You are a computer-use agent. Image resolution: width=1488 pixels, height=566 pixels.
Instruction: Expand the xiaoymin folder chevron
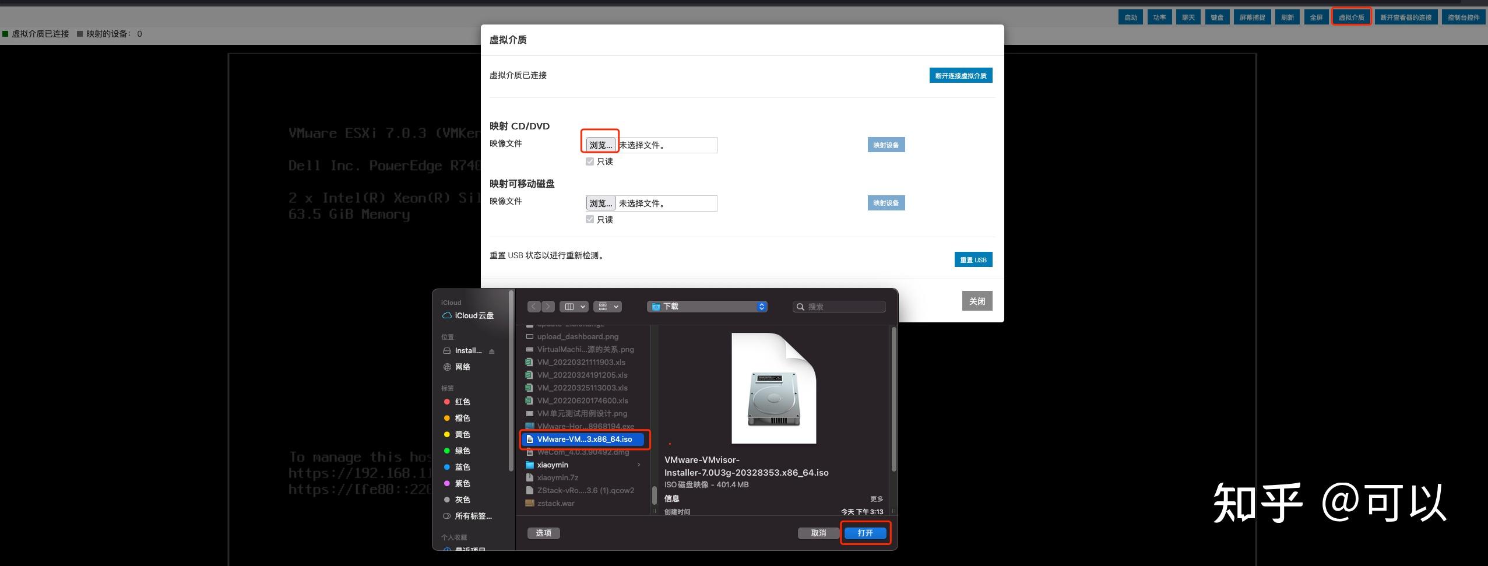click(x=639, y=465)
